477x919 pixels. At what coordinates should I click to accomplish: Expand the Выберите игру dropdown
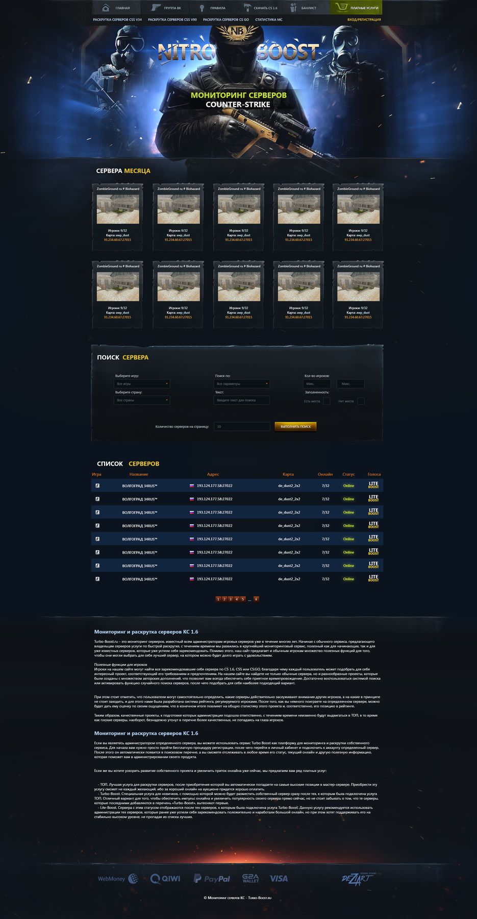[x=142, y=383]
